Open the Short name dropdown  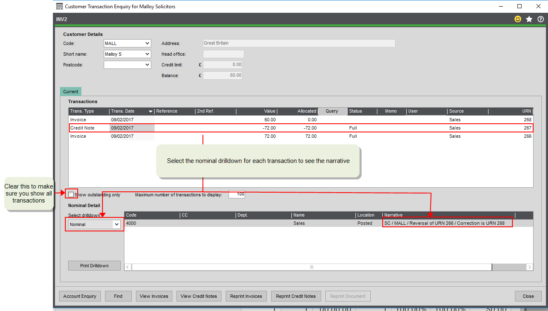148,54
